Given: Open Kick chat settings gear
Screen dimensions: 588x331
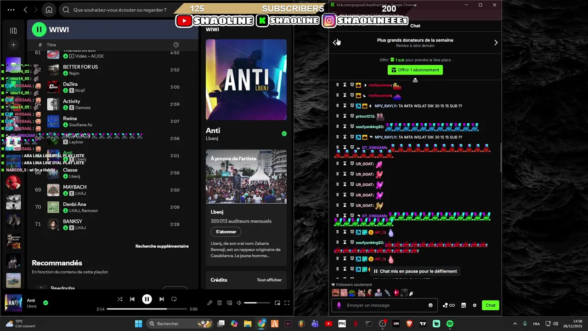Looking at the screenshot, I should [x=475, y=305].
